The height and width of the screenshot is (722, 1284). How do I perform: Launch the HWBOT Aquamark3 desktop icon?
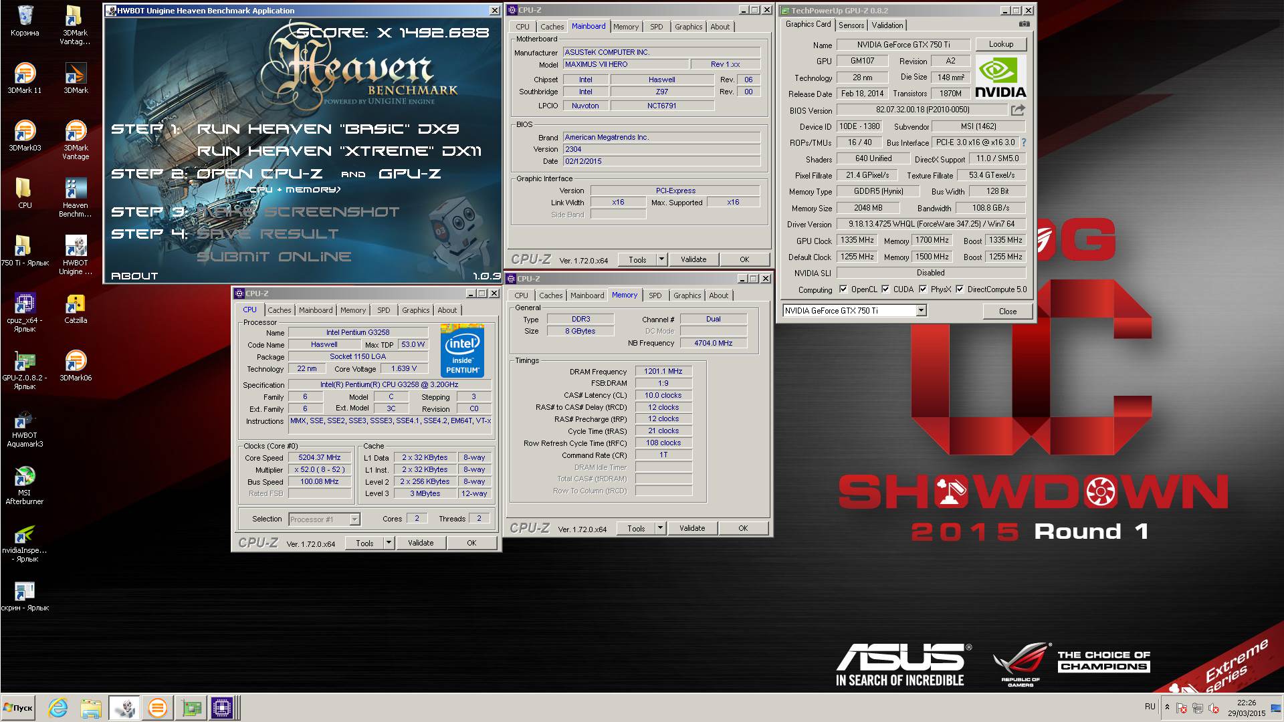coord(25,427)
